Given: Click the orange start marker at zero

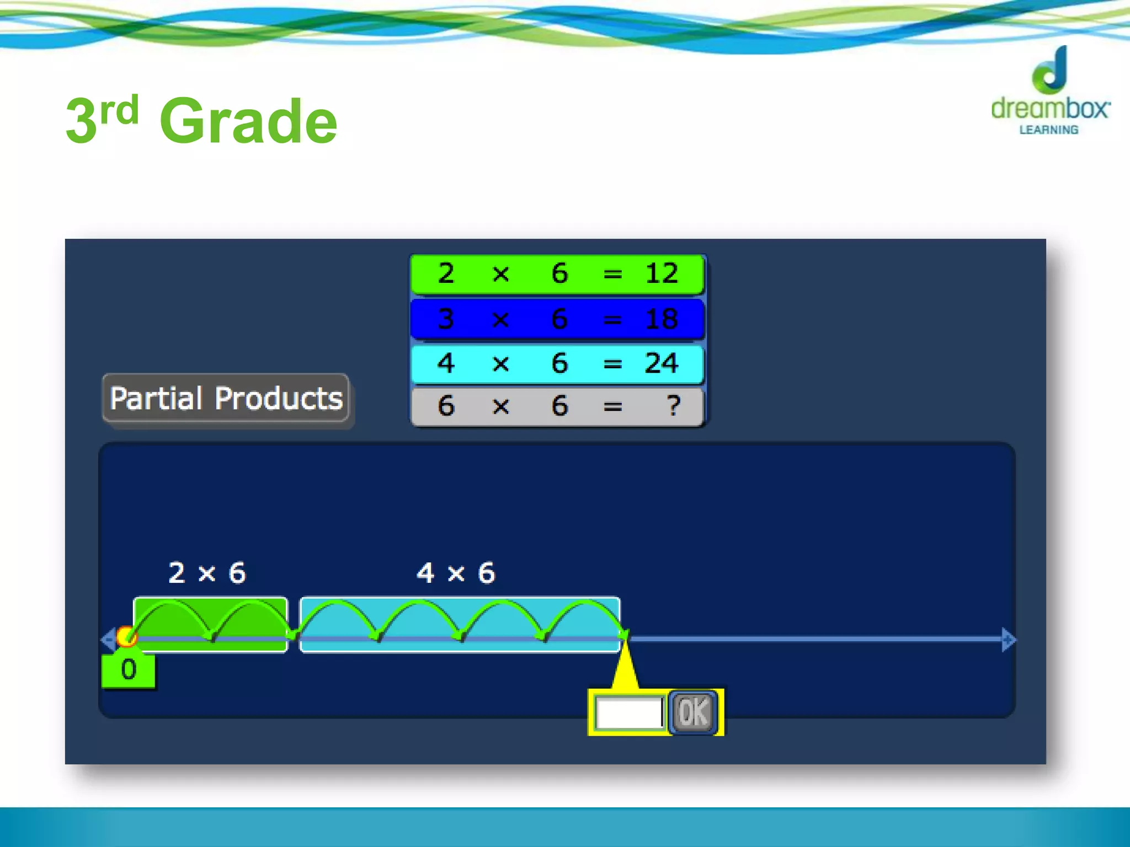Looking at the screenshot, I should click(x=127, y=637).
